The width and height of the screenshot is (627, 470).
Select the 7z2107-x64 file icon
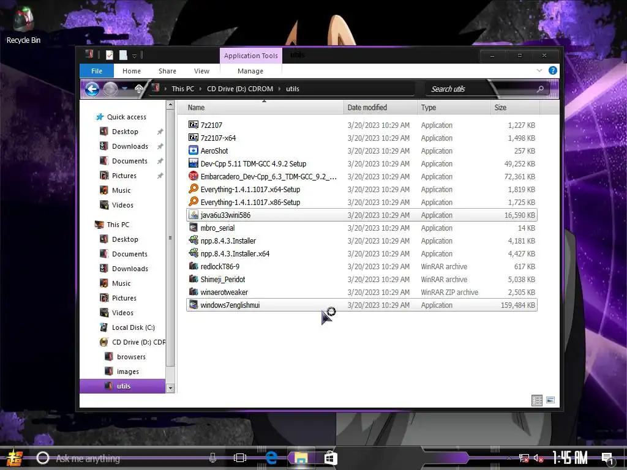tap(193, 138)
